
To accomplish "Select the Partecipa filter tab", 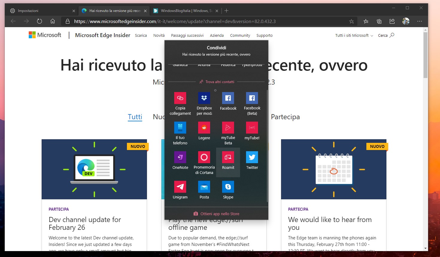I will click(x=285, y=117).
